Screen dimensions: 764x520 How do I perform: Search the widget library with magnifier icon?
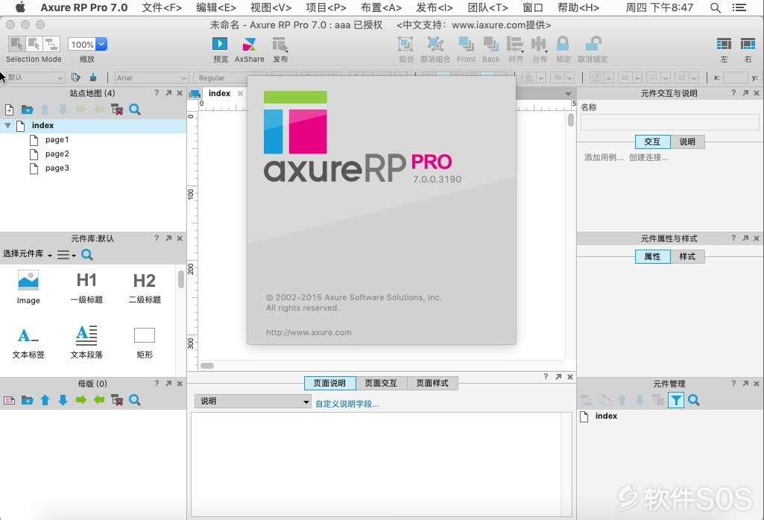(87, 254)
